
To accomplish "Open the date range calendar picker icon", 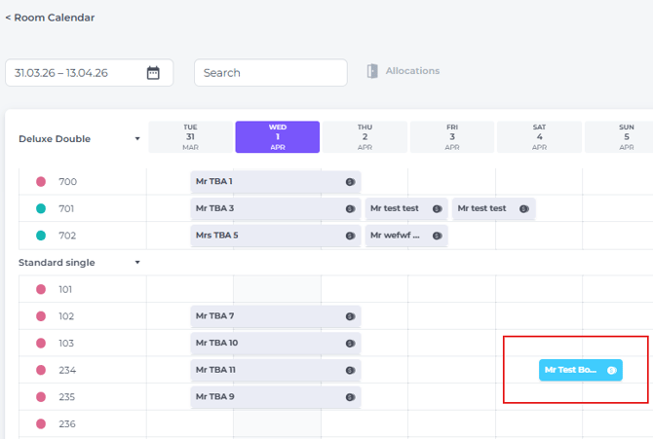I will coord(153,73).
